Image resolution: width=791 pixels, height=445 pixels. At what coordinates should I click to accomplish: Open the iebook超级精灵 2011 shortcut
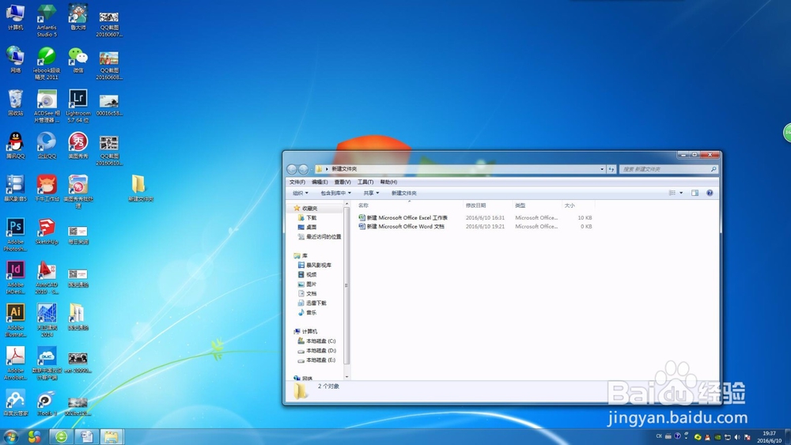coord(47,63)
